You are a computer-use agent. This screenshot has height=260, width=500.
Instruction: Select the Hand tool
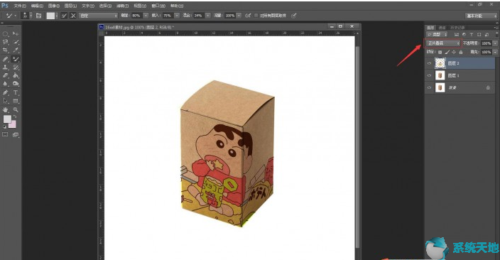click(x=6, y=109)
